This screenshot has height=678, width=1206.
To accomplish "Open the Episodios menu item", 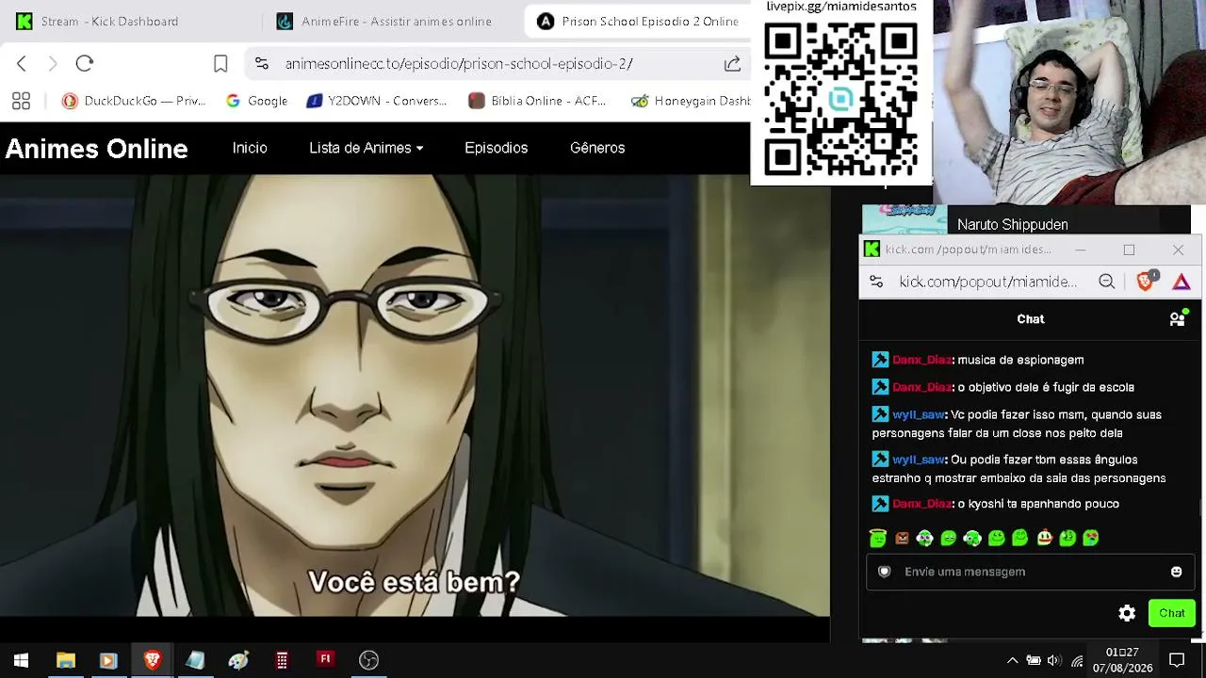I will click(x=496, y=148).
